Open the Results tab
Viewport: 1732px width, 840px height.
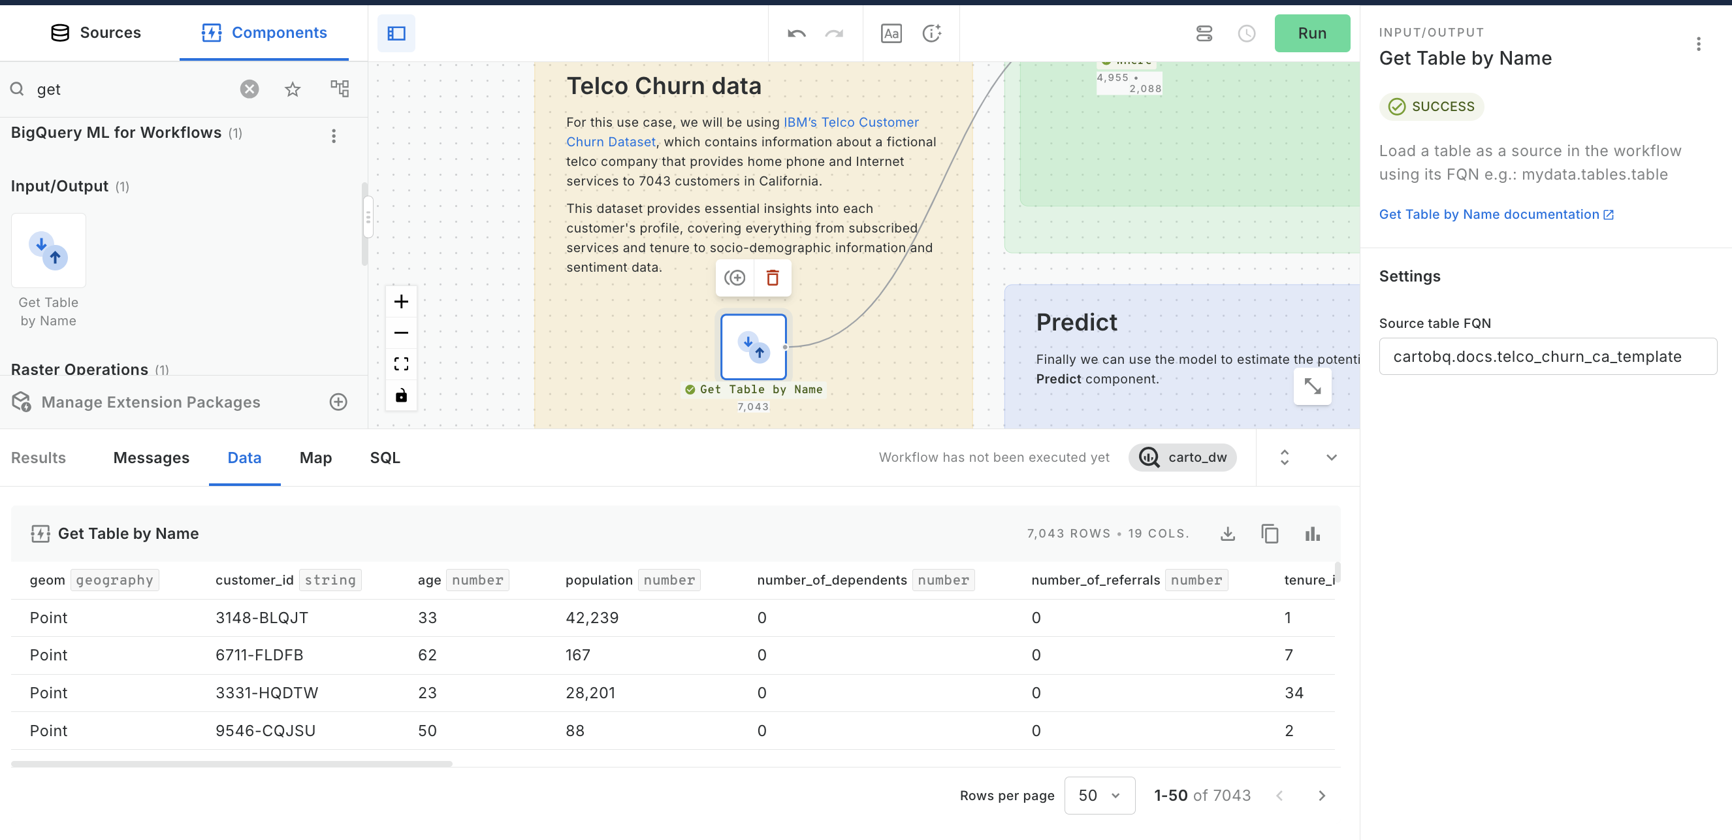tap(39, 457)
